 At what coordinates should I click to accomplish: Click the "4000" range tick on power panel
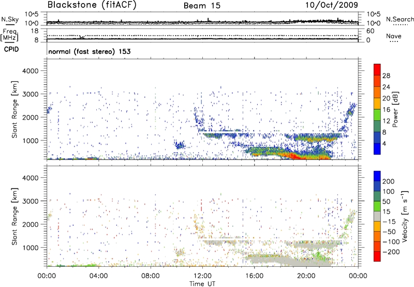pos(30,71)
